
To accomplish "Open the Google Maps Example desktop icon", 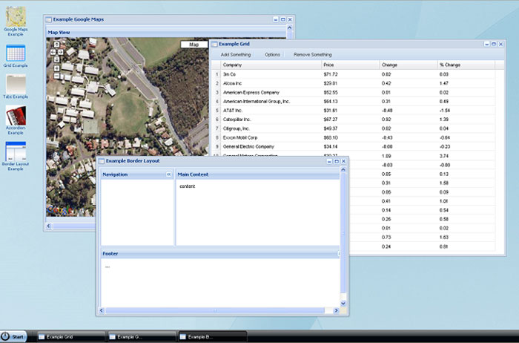I will (15, 16).
